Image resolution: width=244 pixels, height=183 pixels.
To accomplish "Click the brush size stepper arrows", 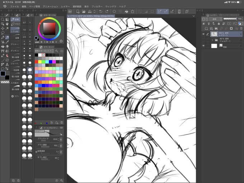I will (x=58, y=140).
